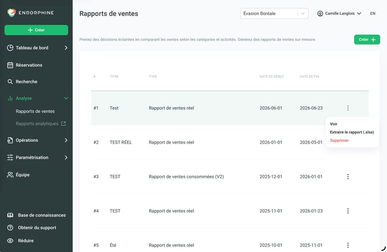
Task: Choose Extraire le rapport (.xlsx) option
Action: click(x=352, y=132)
